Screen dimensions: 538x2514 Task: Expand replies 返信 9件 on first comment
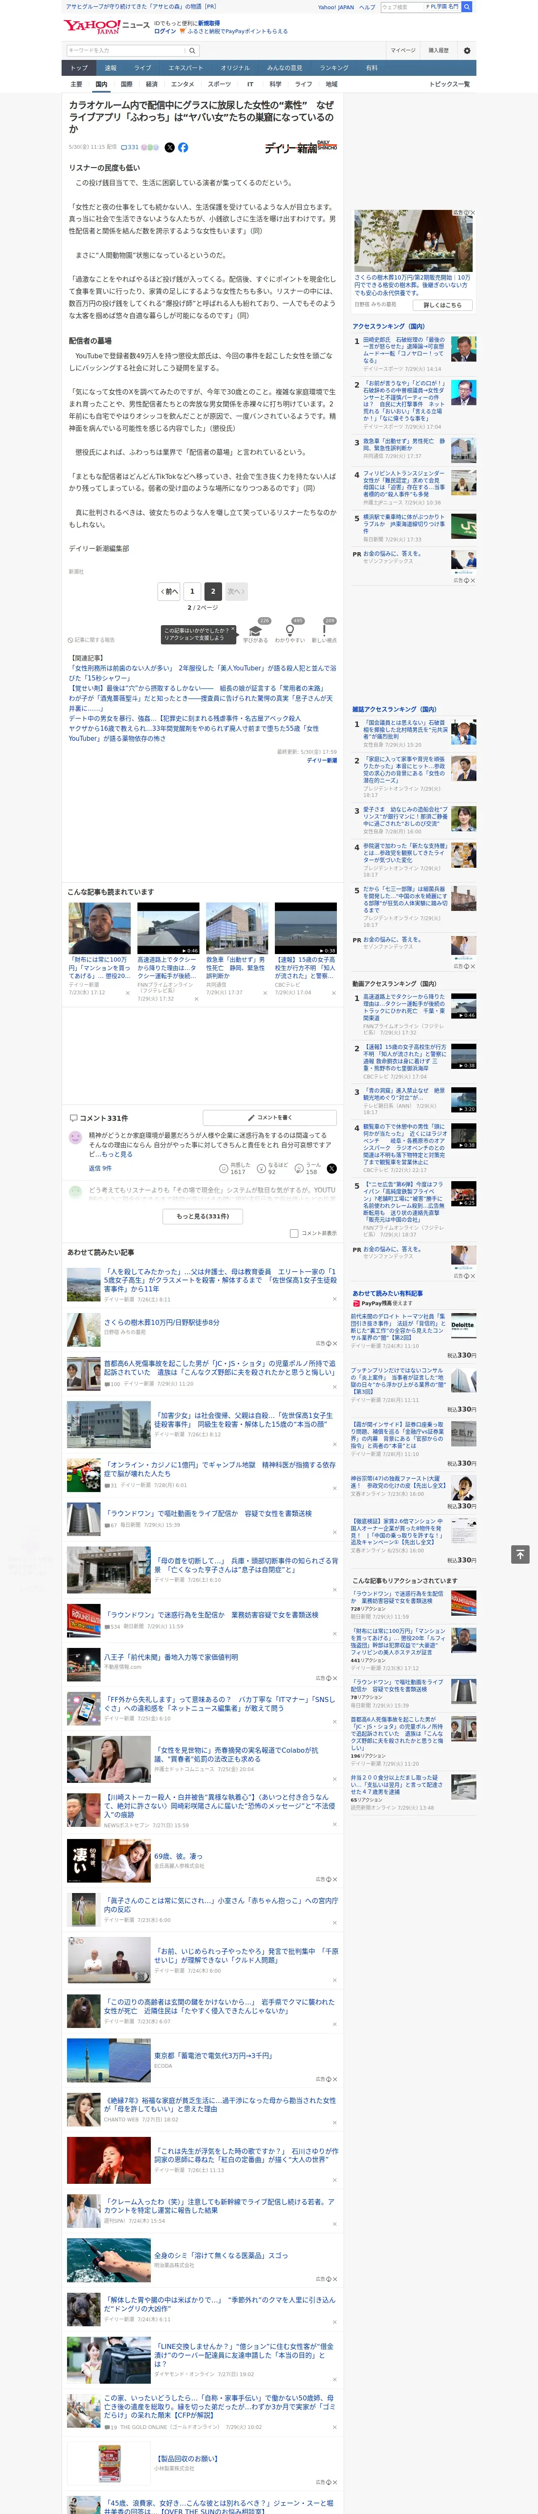pyautogui.click(x=100, y=1168)
